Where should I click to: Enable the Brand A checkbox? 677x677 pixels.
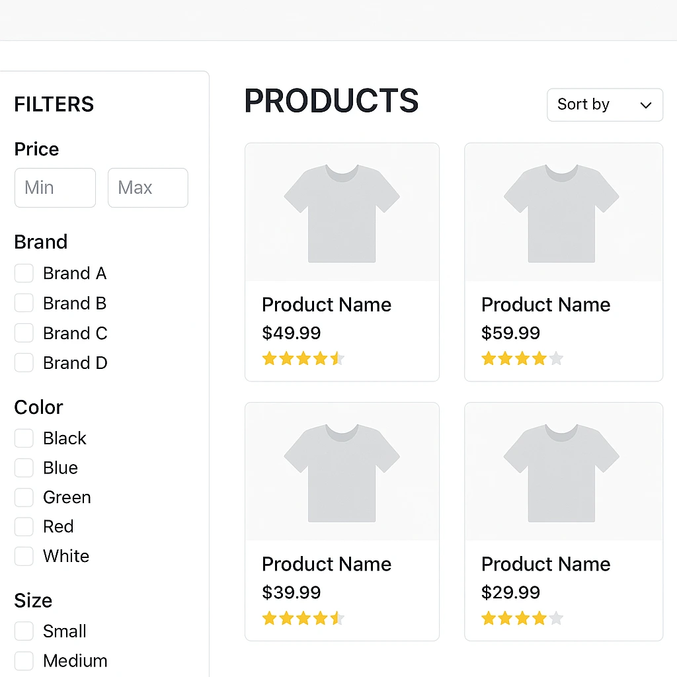[x=24, y=274]
